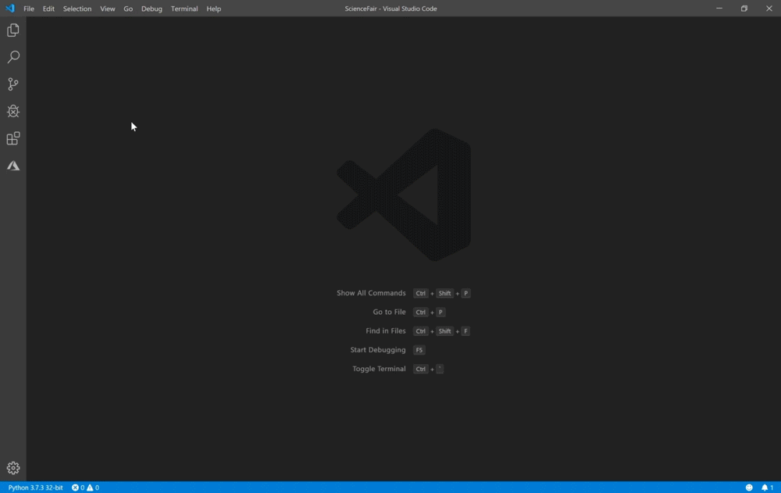Open the Selection menu
781x493 pixels.
[x=77, y=9]
